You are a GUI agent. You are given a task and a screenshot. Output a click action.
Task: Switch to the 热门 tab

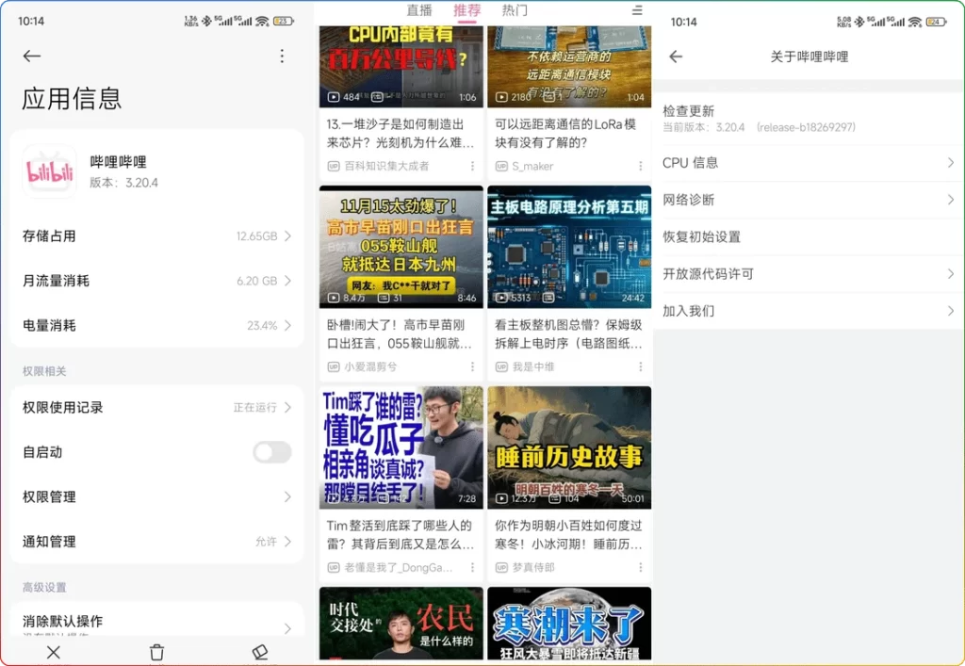click(513, 10)
